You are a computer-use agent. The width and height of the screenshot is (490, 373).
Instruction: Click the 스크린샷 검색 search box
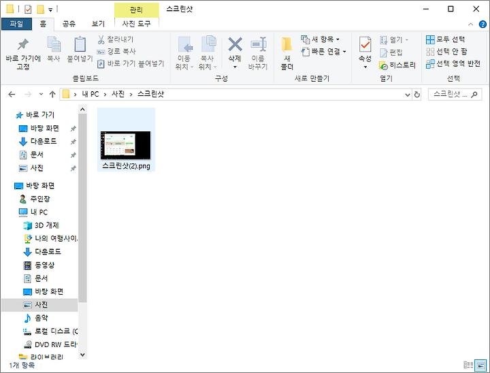click(x=455, y=95)
